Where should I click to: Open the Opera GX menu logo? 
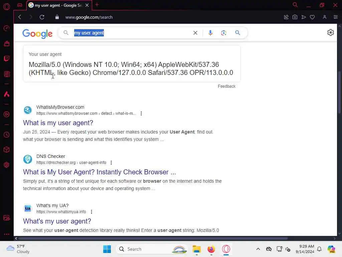click(7, 7)
